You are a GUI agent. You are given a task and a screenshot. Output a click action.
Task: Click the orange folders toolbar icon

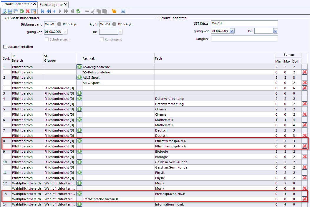coord(114,11)
